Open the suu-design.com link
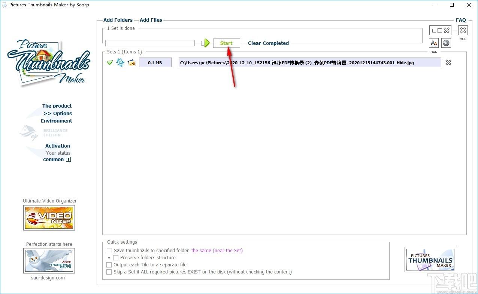Viewport: 478px width, 294px height. click(x=48, y=278)
